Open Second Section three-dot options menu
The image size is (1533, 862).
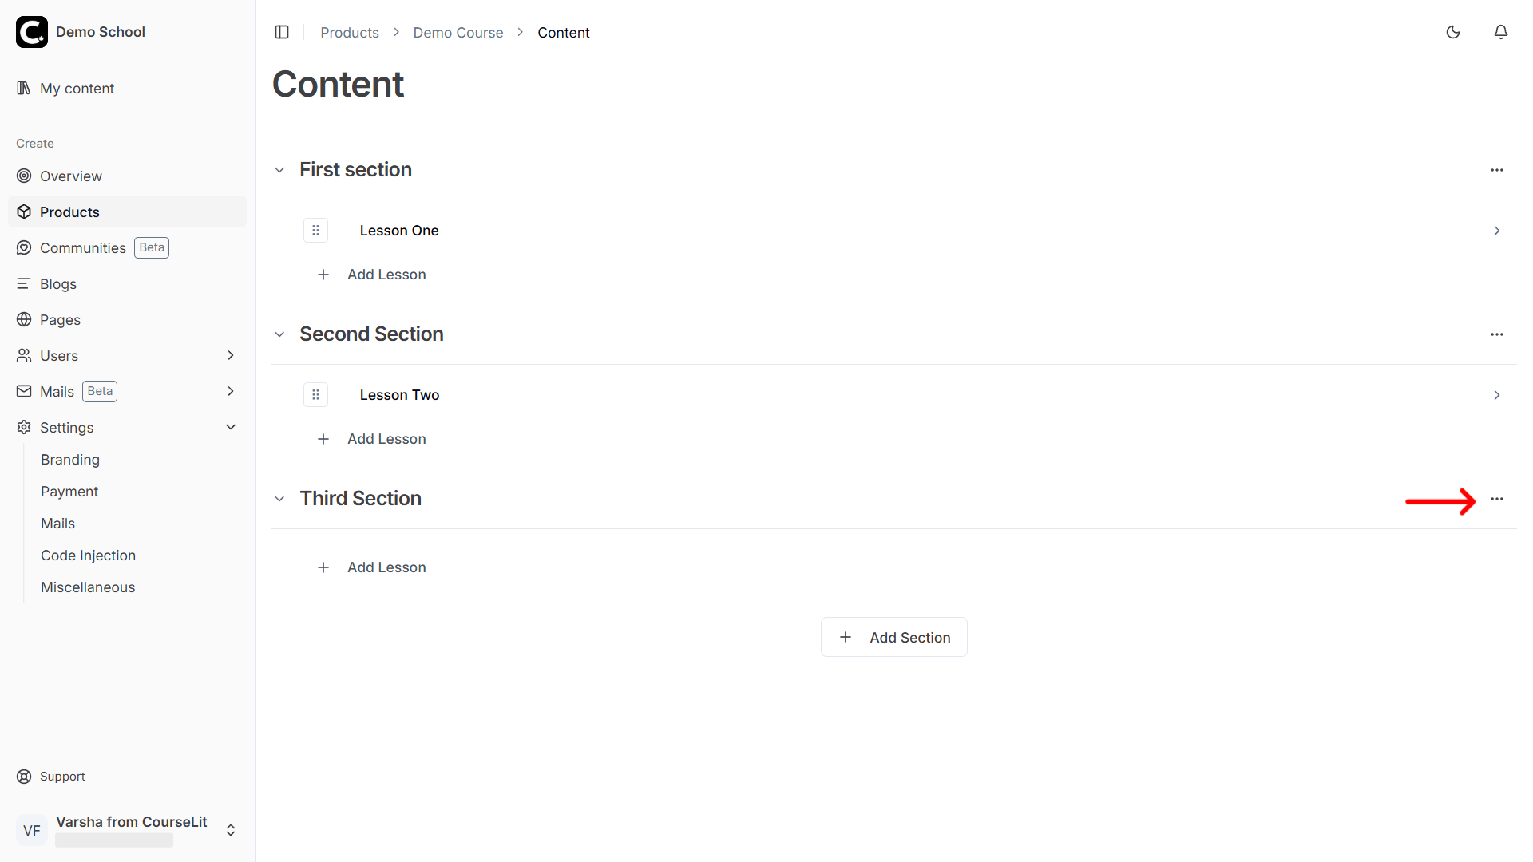coord(1497,334)
